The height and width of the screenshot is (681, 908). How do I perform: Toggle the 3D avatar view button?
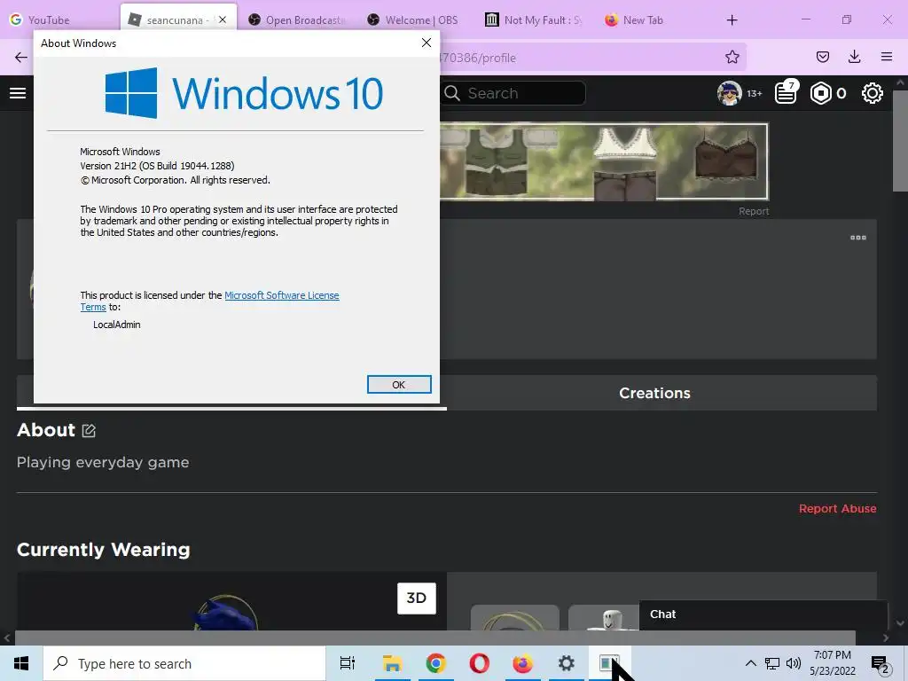tap(417, 598)
